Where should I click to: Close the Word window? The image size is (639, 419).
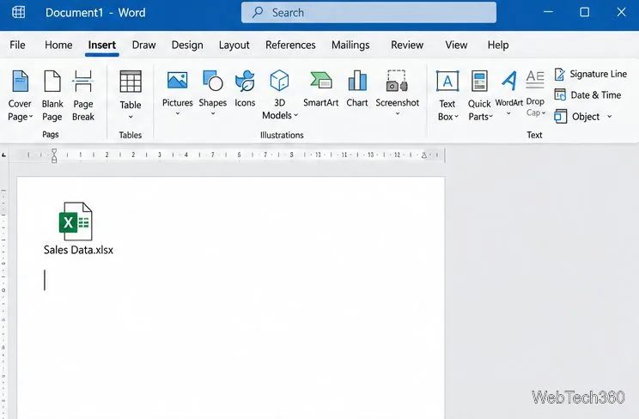pos(621,12)
